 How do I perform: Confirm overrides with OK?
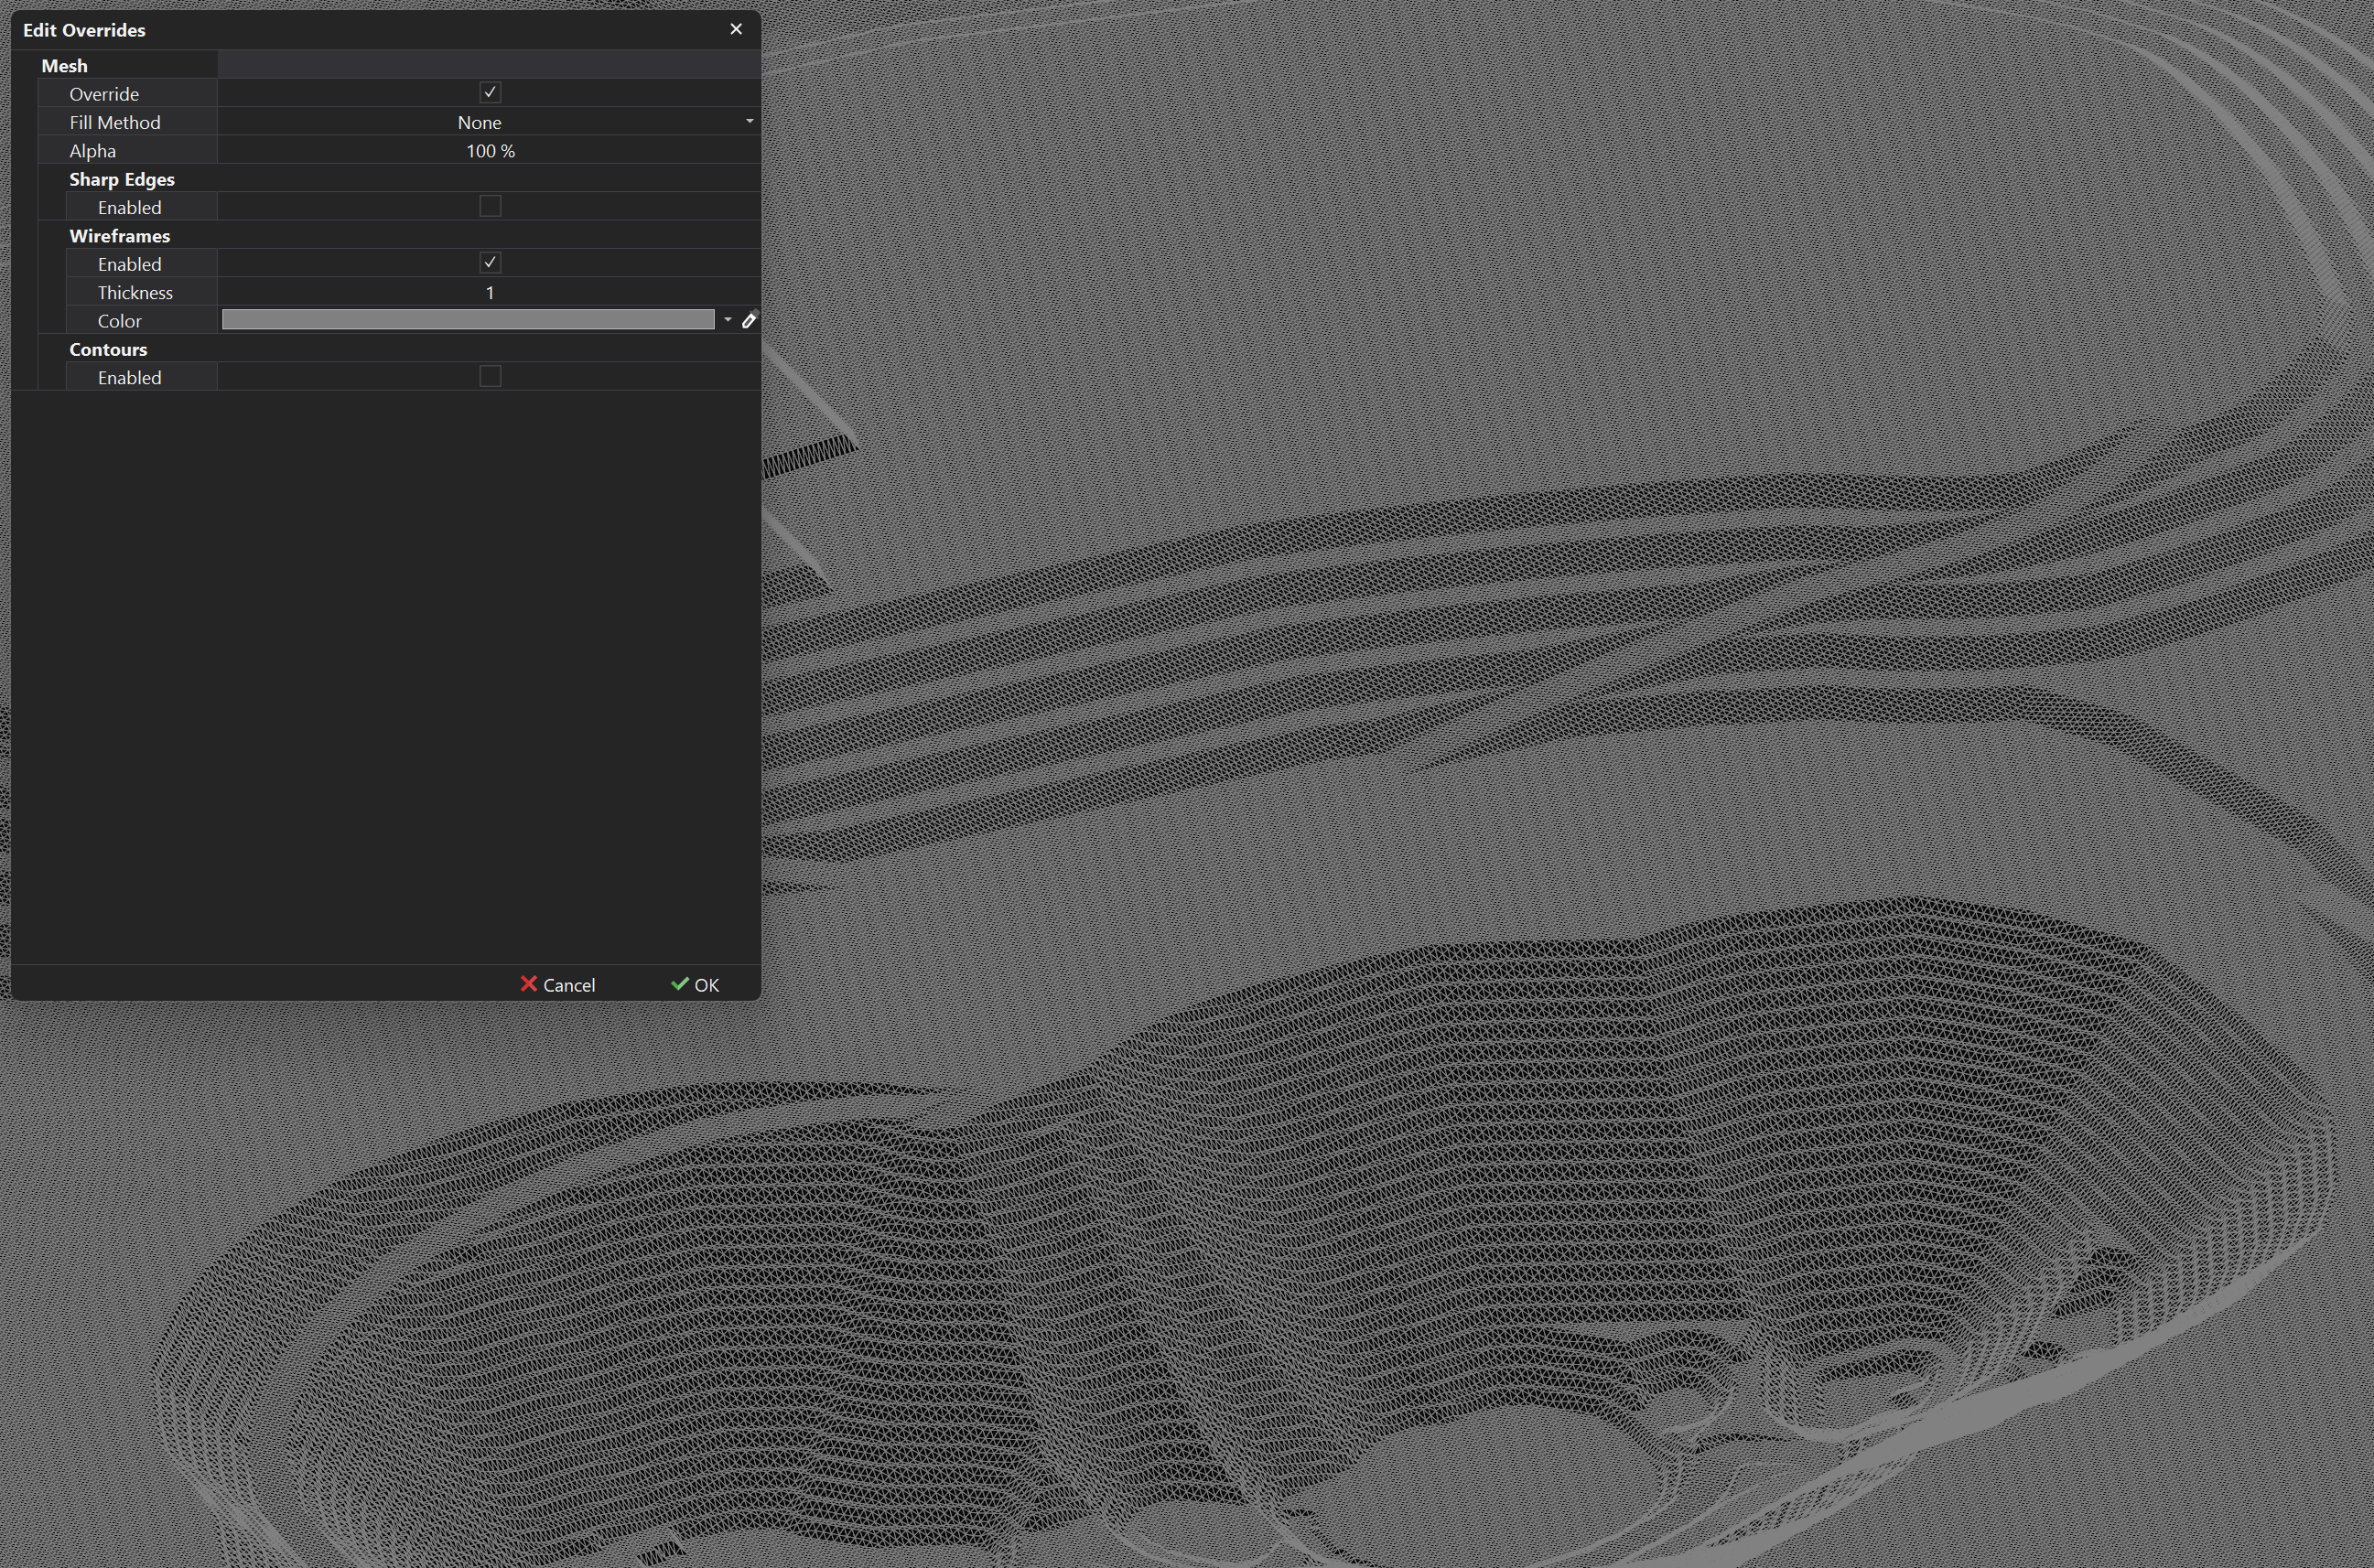pos(703,984)
